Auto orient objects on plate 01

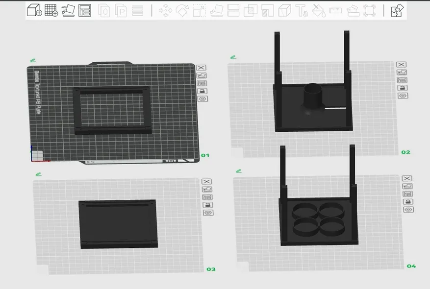(202, 75)
